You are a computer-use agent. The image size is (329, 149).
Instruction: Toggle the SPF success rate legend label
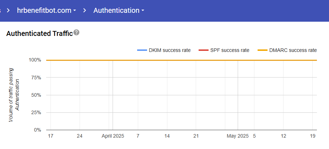click(x=230, y=50)
